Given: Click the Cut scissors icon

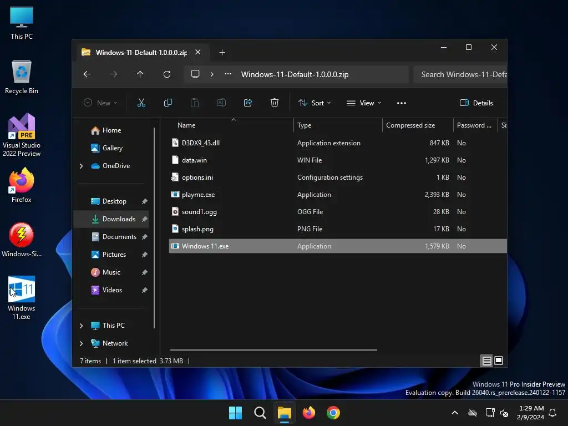Looking at the screenshot, I should [141, 103].
